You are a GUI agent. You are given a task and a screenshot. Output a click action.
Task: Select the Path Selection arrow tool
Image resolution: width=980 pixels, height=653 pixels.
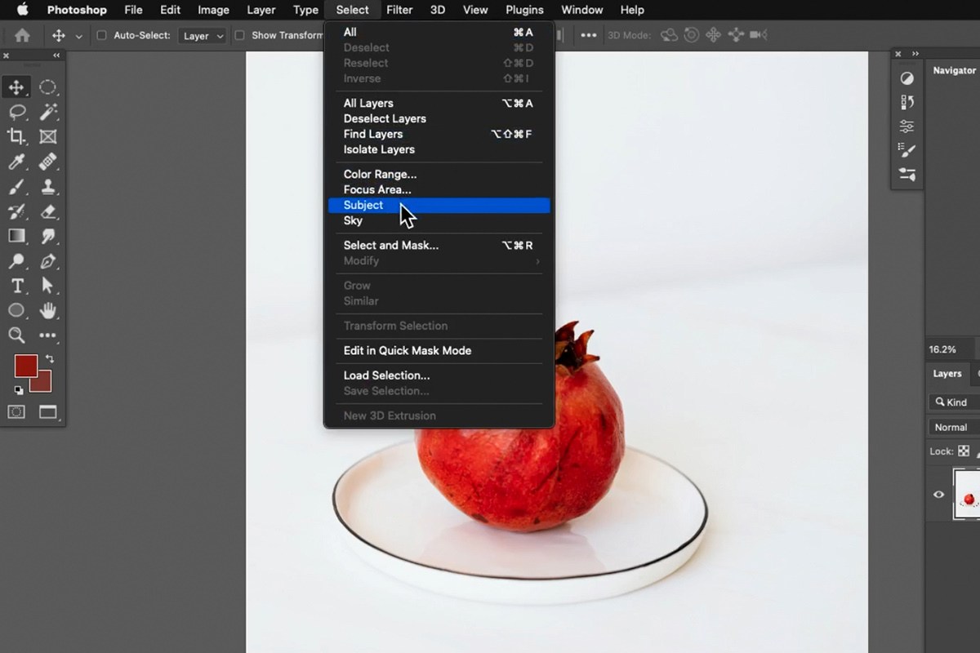pos(48,286)
